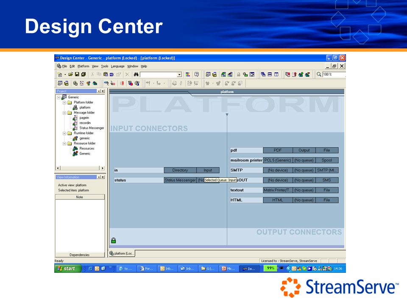Viewport: 407px width, 305px height.
Task: Open the File menu
Action: [64, 67]
